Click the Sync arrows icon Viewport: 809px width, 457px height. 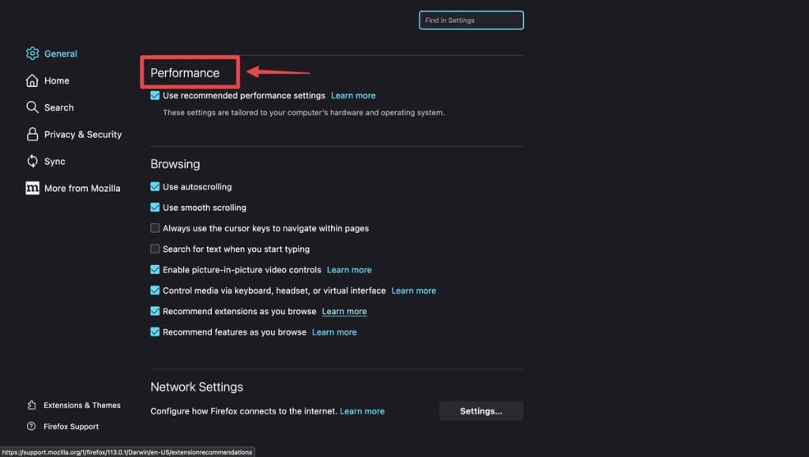point(32,161)
